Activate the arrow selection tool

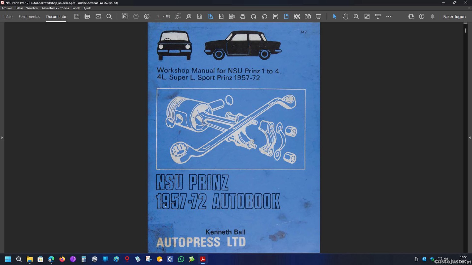(x=334, y=16)
